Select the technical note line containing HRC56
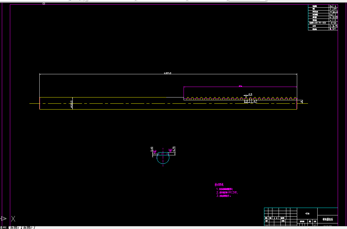This screenshot has height=229, width=347. click(x=227, y=192)
